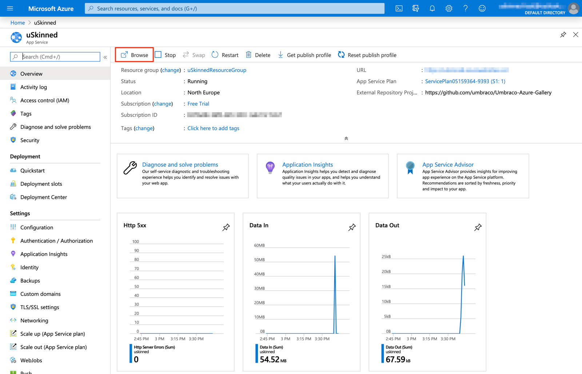Open Diagnose and solve problems card
582x374 pixels.
tap(183, 176)
